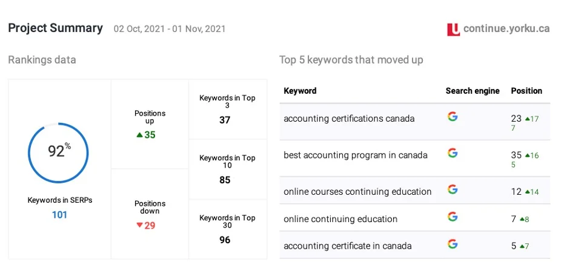Click the green Positions up arrow

[x=139, y=135]
